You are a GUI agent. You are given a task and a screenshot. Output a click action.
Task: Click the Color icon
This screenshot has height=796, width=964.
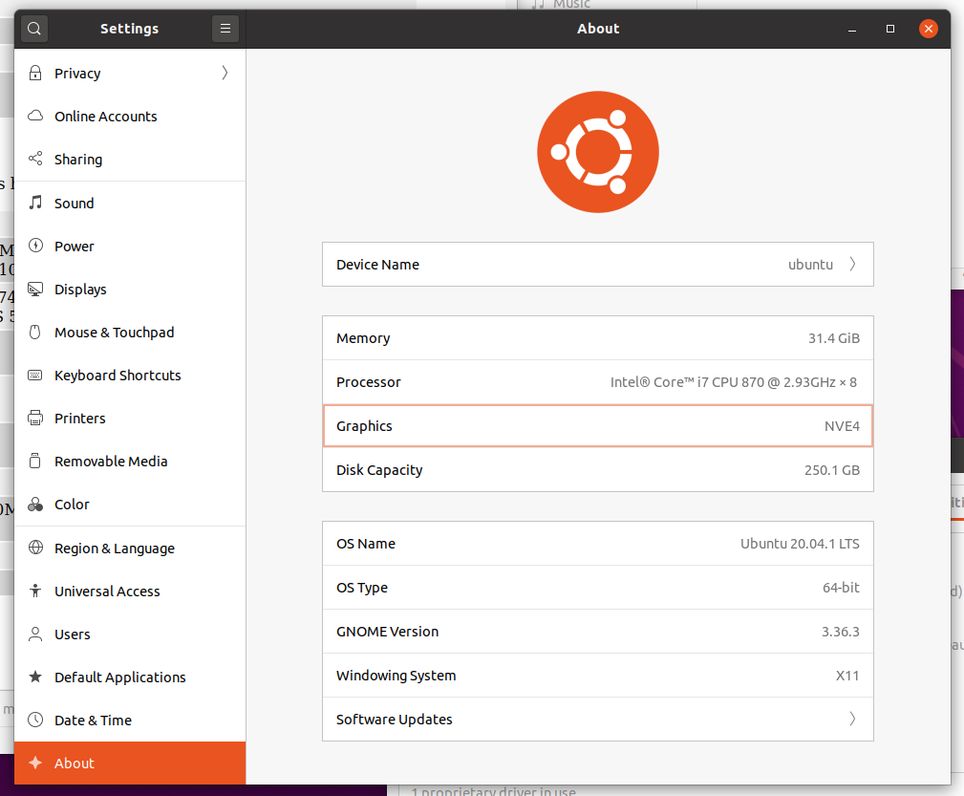pos(35,505)
